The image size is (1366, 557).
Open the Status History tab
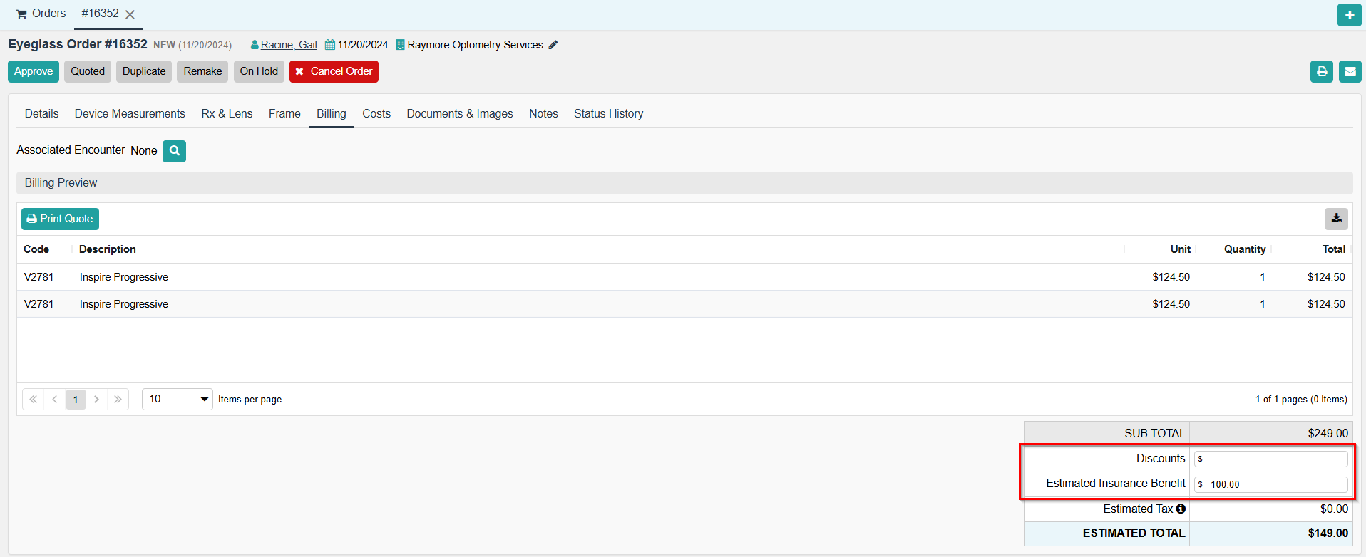coord(608,113)
